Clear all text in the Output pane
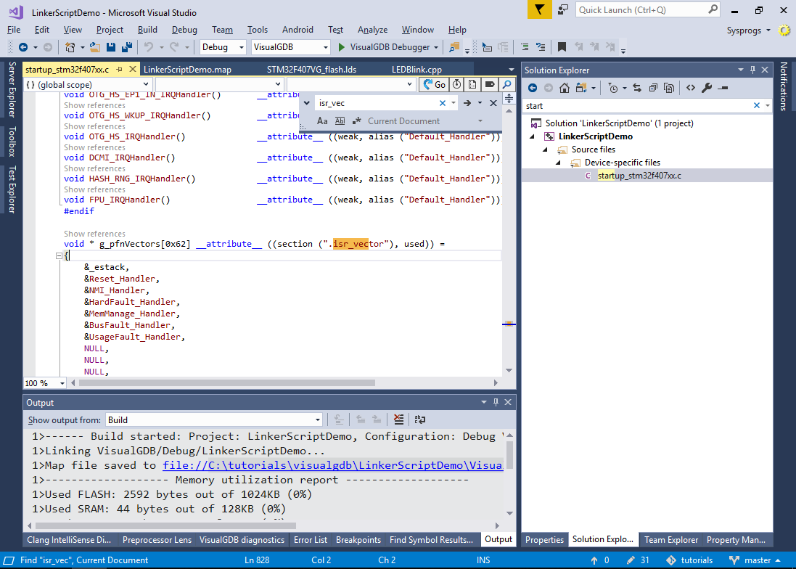 pos(399,419)
